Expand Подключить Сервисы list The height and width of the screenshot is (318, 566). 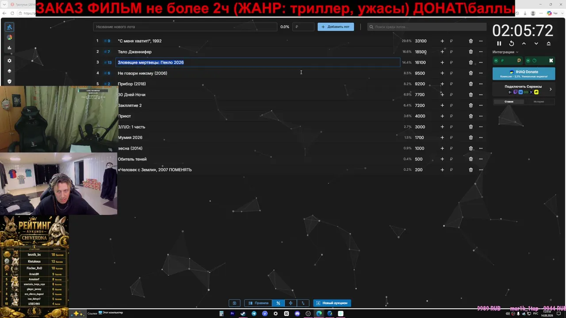pos(524,89)
